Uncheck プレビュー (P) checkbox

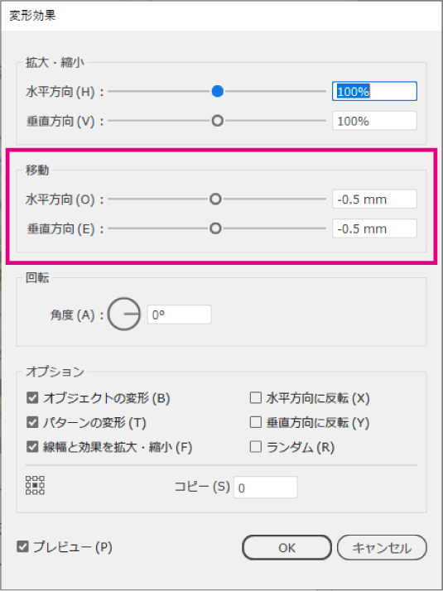[22, 547]
